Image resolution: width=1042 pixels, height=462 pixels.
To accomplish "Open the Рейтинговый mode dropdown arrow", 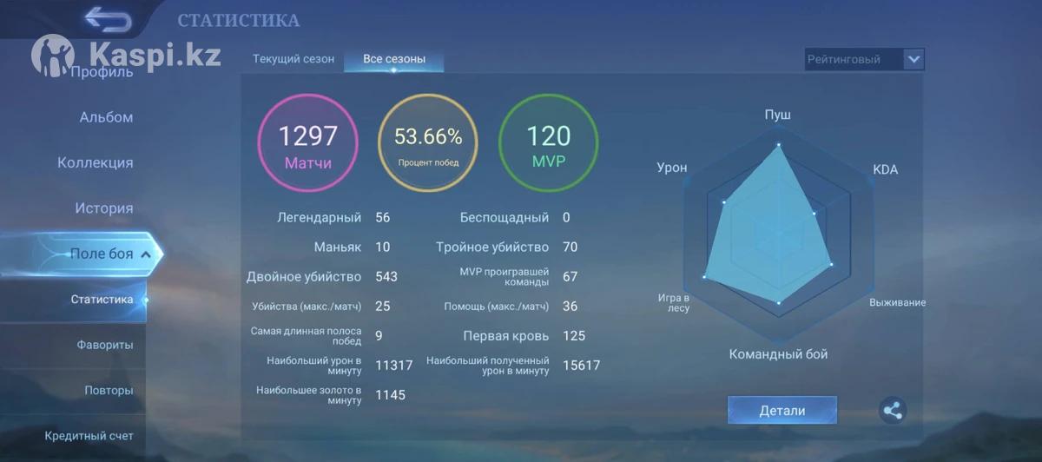I will tap(913, 59).
